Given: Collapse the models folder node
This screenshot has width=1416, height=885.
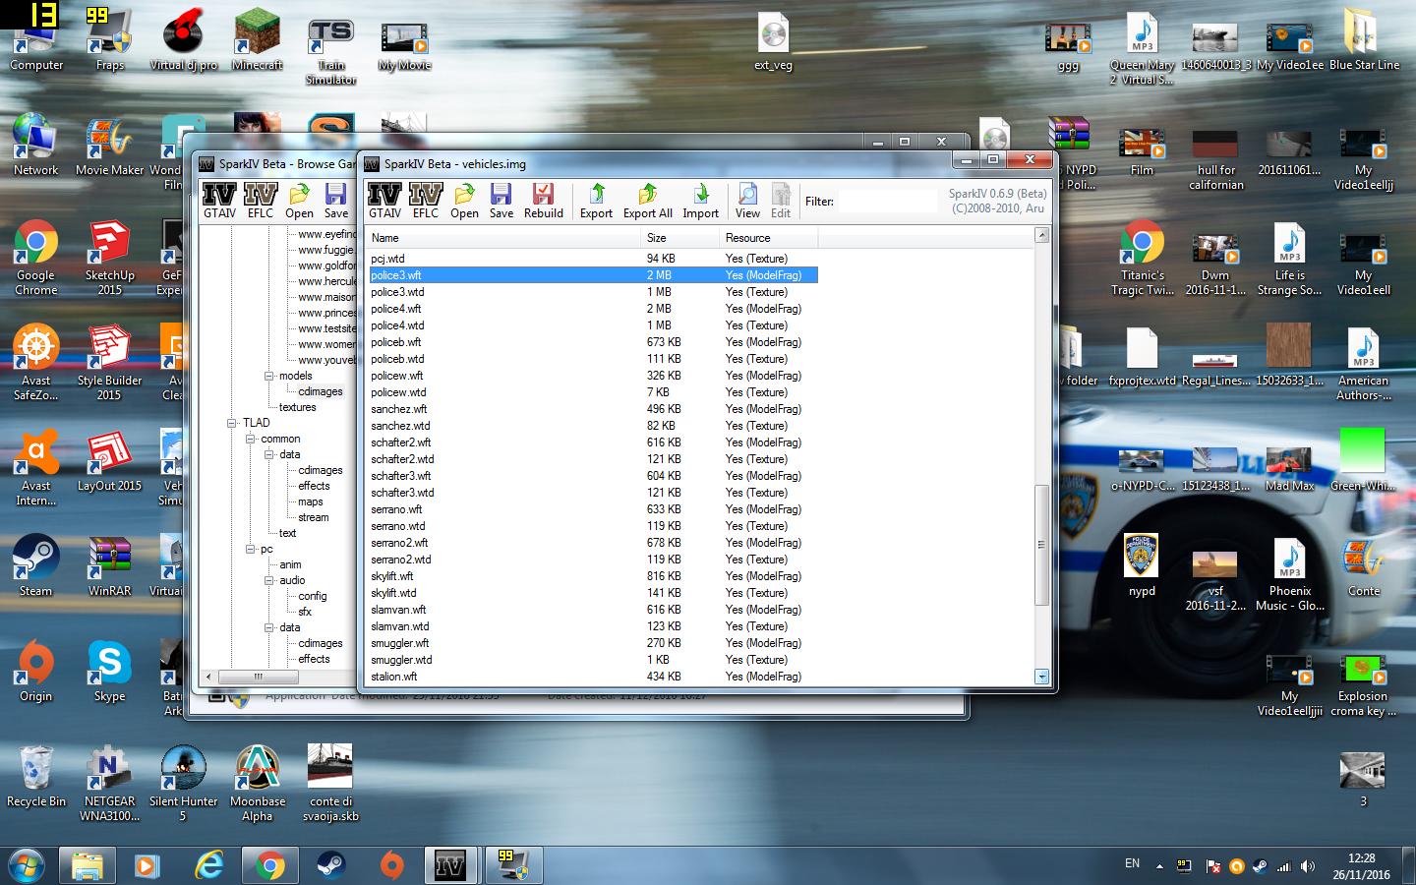Looking at the screenshot, I should pyautogui.click(x=268, y=376).
